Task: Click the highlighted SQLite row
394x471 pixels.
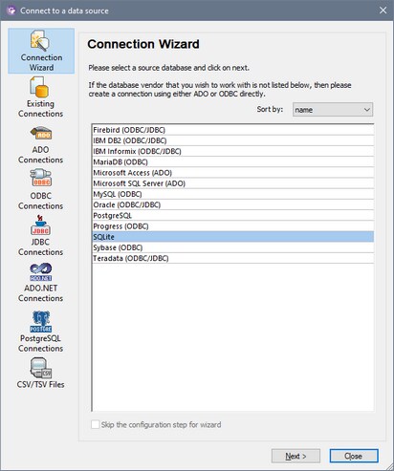Action: (233, 237)
